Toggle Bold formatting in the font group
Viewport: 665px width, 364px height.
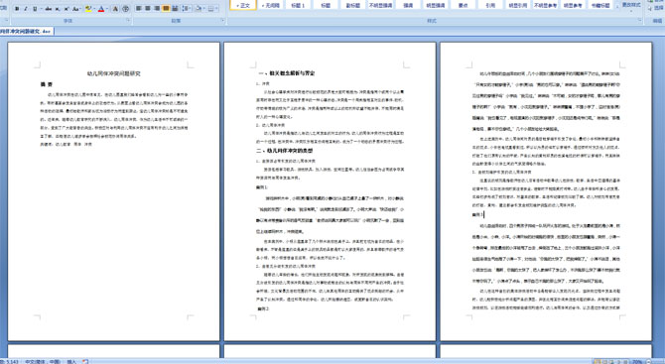[x=17, y=9]
